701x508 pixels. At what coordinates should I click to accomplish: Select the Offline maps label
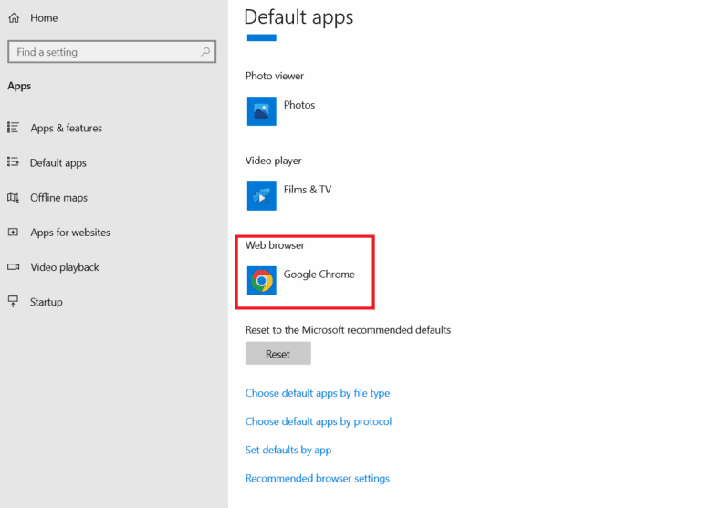point(58,198)
